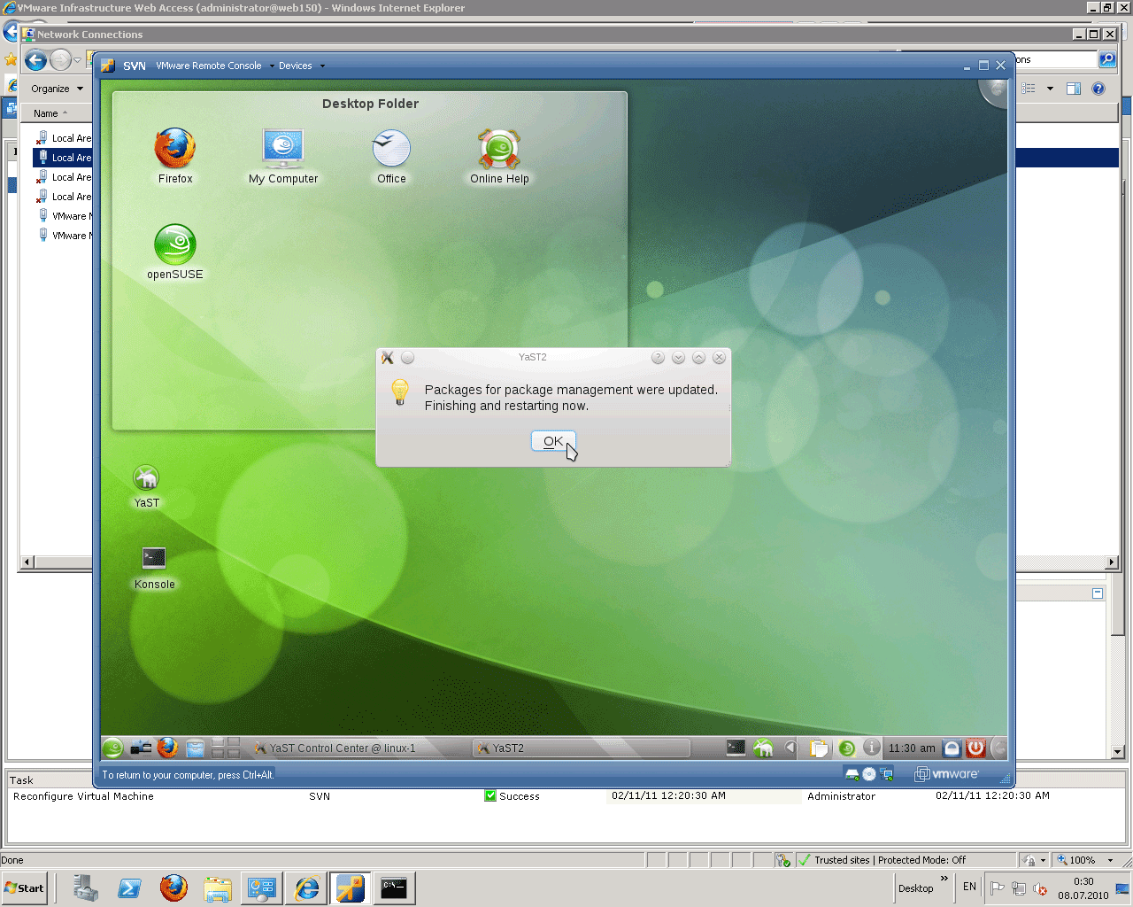The height and width of the screenshot is (907, 1133).
Task: Expand hidden system tray icons arrow
Action: 791,748
